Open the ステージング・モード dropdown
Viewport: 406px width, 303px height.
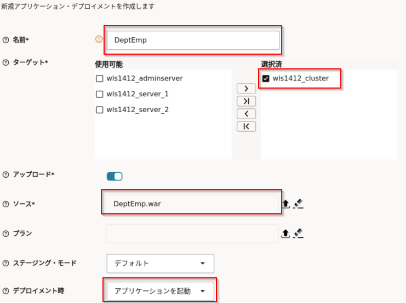(x=160, y=264)
